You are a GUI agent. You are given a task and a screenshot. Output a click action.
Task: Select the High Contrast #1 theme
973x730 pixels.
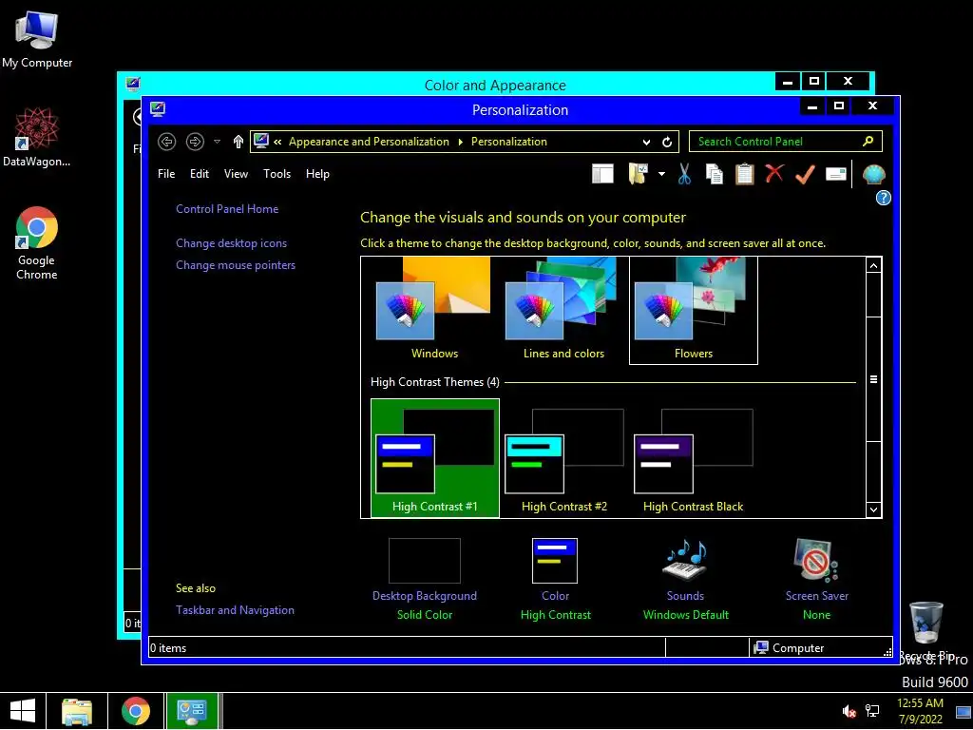click(435, 457)
